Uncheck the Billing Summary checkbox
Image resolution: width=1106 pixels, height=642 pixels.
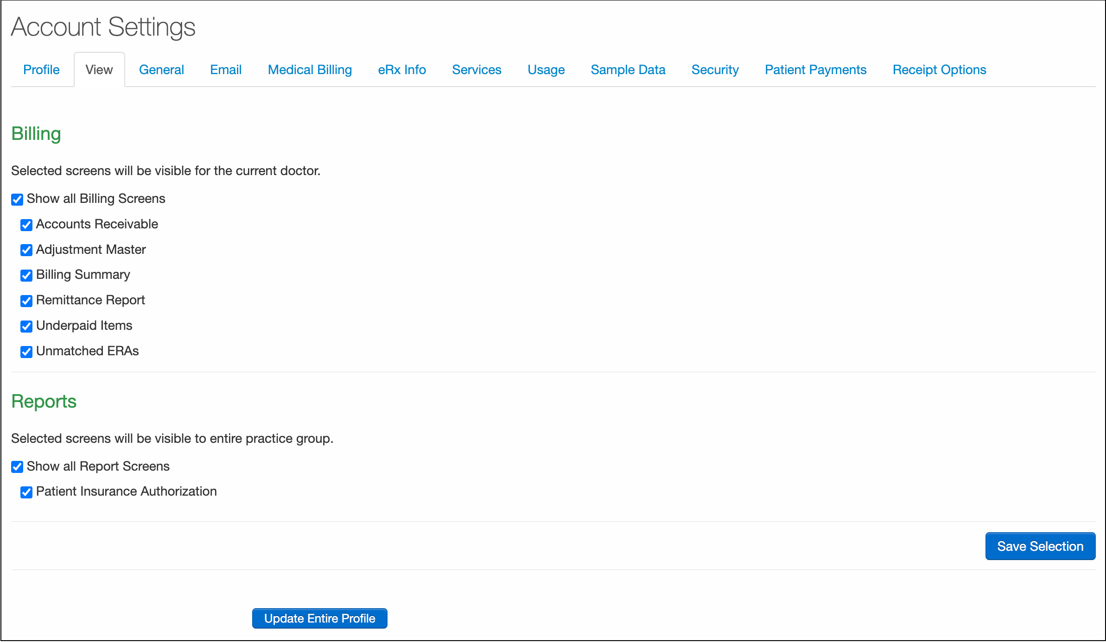coord(26,276)
